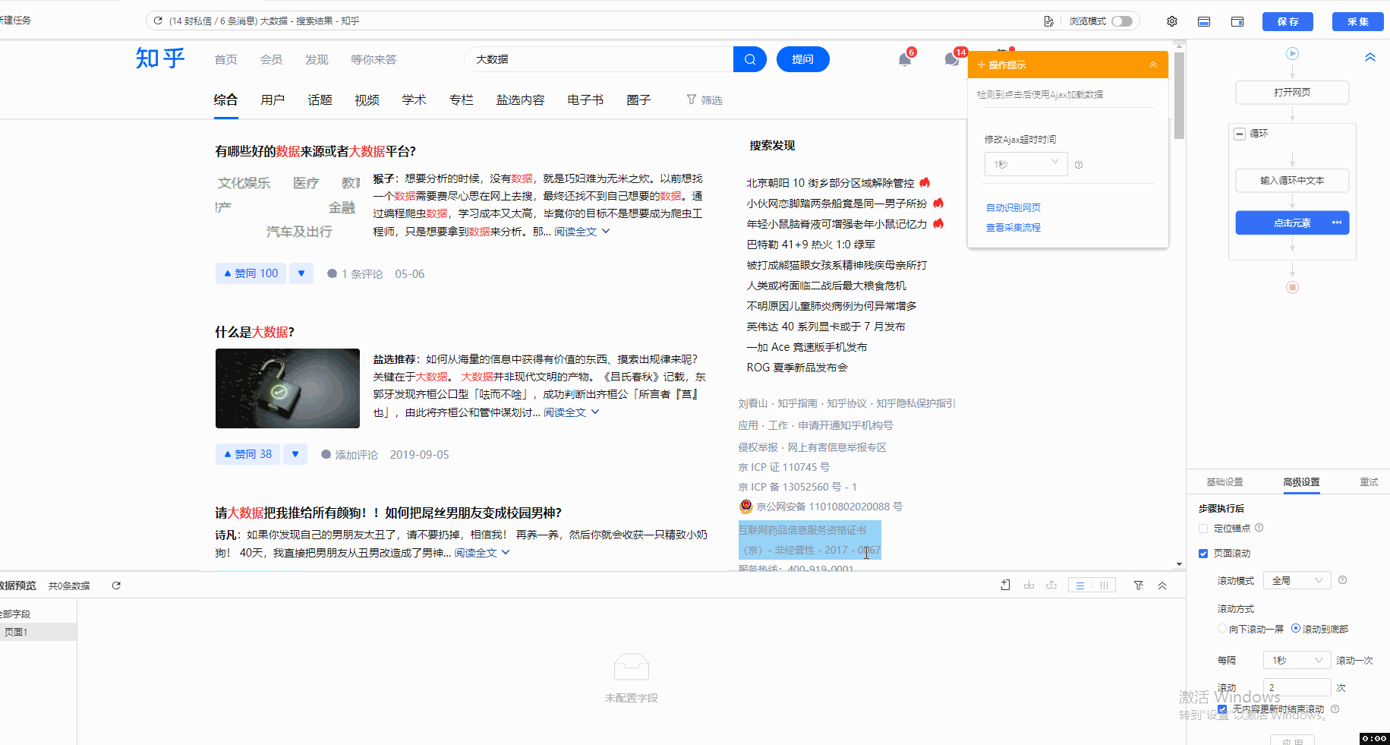This screenshot has height=745, width=1390.
Task: Click the add field icon in data preview
Action: (1005, 585)
